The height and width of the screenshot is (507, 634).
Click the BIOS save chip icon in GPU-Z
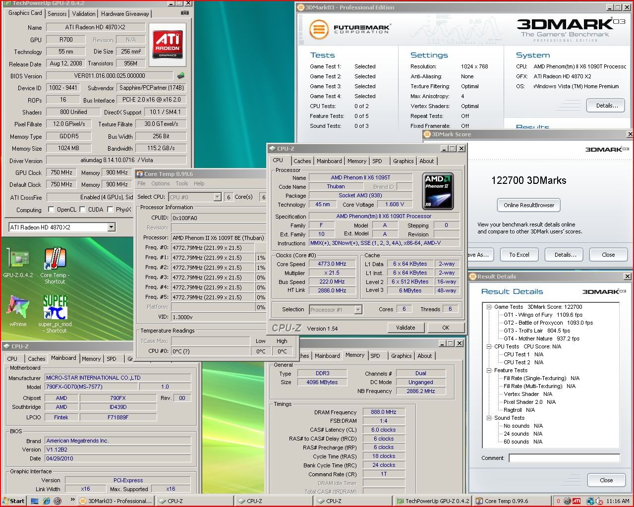pos(181,76)
